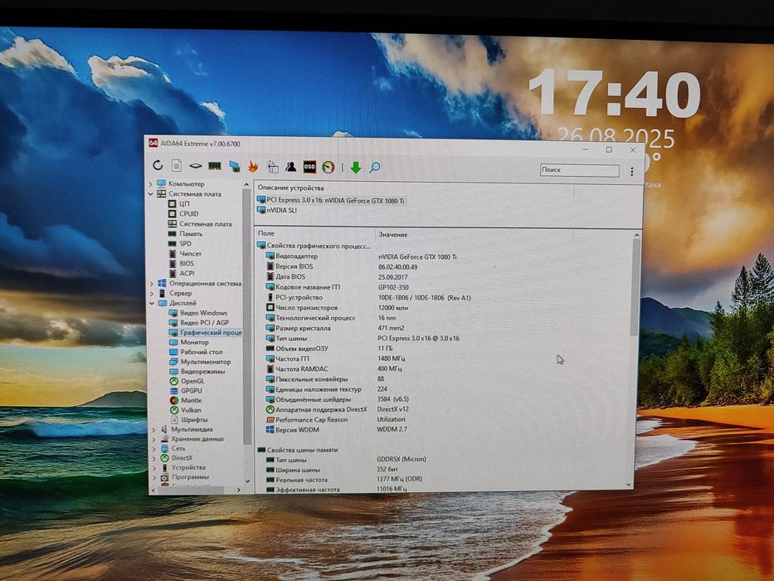The height and width of the screenshot is (581, 774).
Task: Collapse the Дисплей tree node
Action: (x=152, y=303)
